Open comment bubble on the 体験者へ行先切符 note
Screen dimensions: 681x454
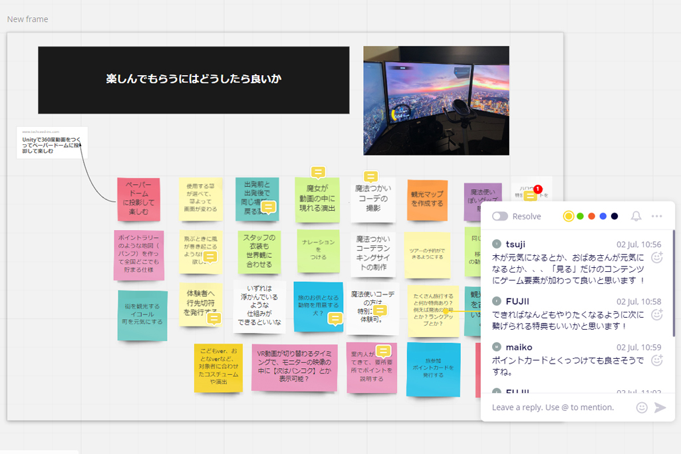pyautogui.click(x=213, y=318)
